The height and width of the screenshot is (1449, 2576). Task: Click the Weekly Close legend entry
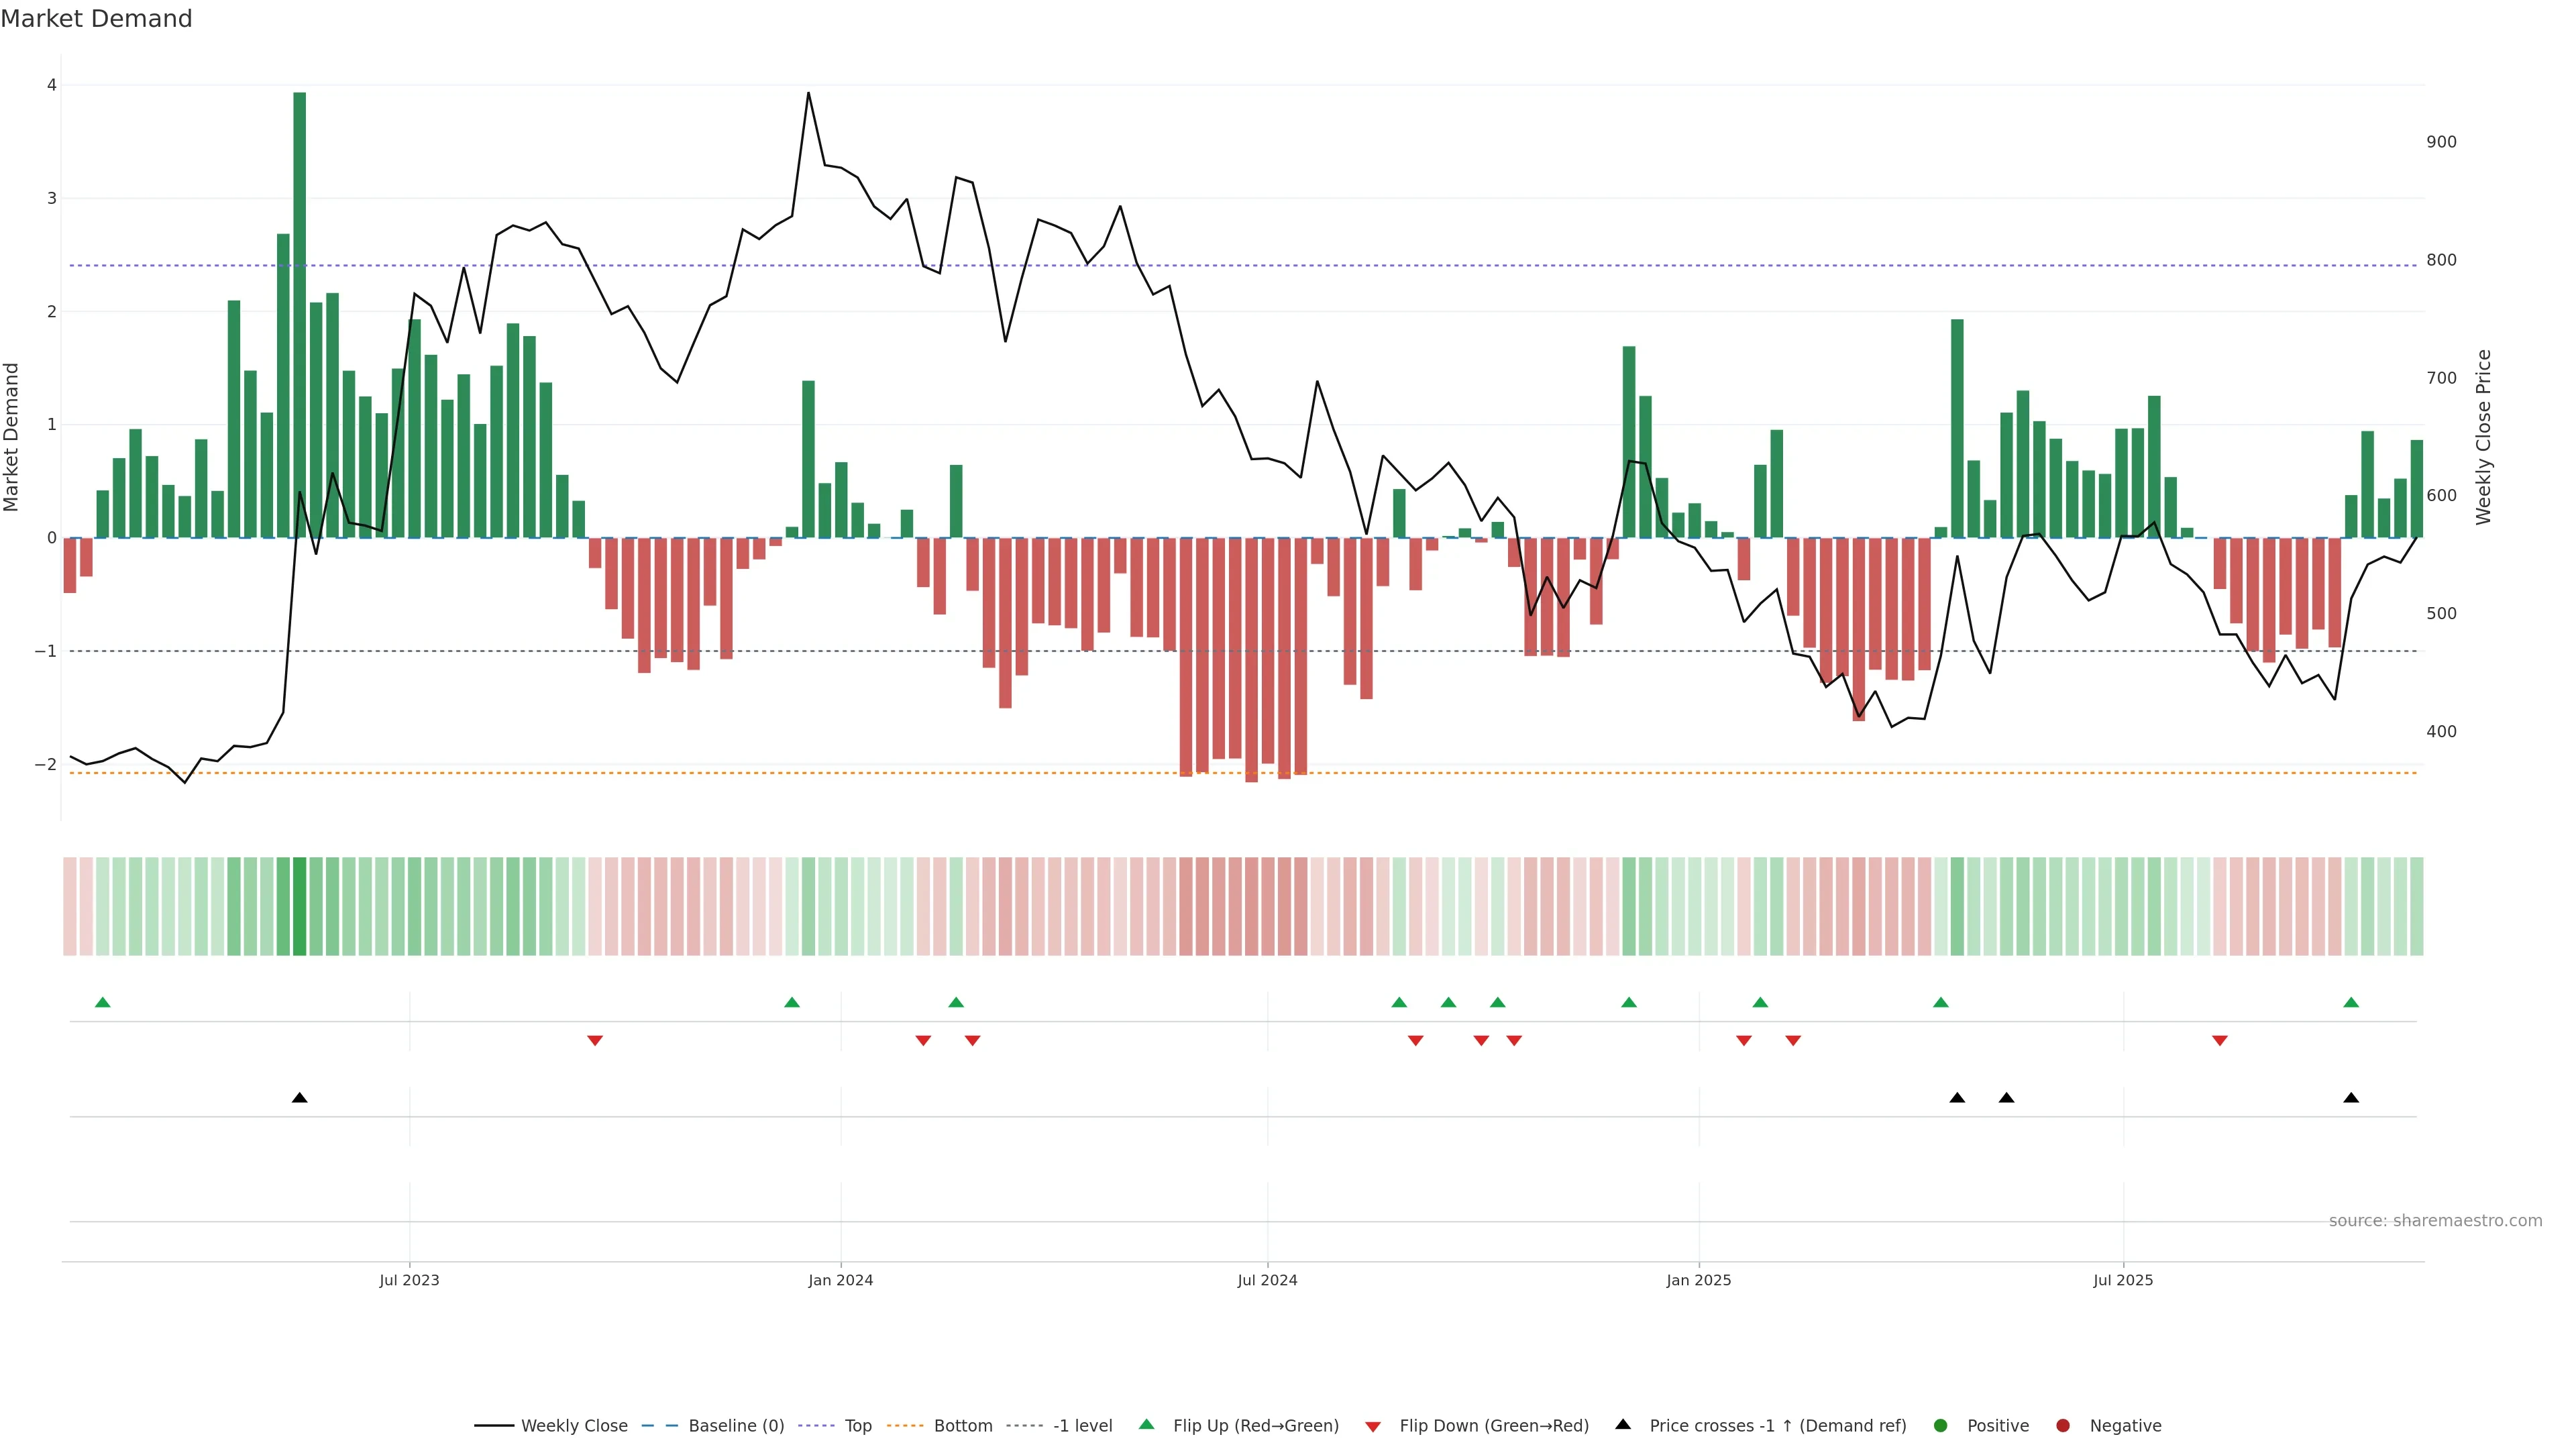point(573,1426)
